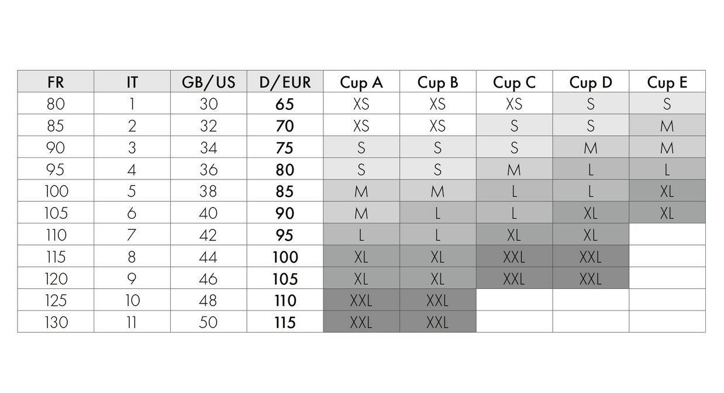Image resolution: width=724 pixels, height=393 pixels.
Task: Click the single L cell in Cup A
Action: (361, 235)
